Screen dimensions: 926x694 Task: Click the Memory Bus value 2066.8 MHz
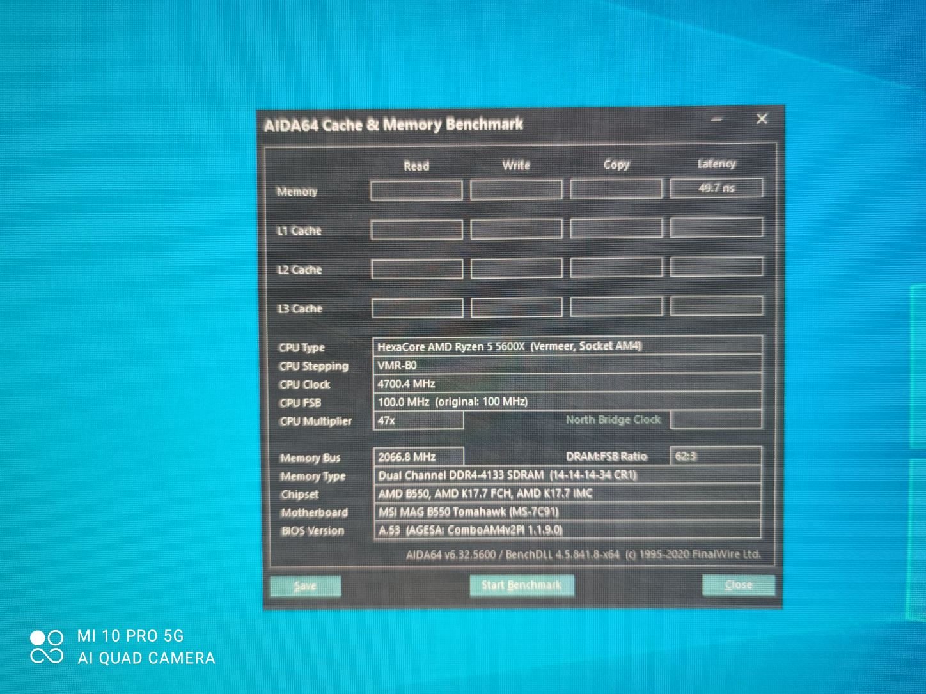tap(419, 457)
